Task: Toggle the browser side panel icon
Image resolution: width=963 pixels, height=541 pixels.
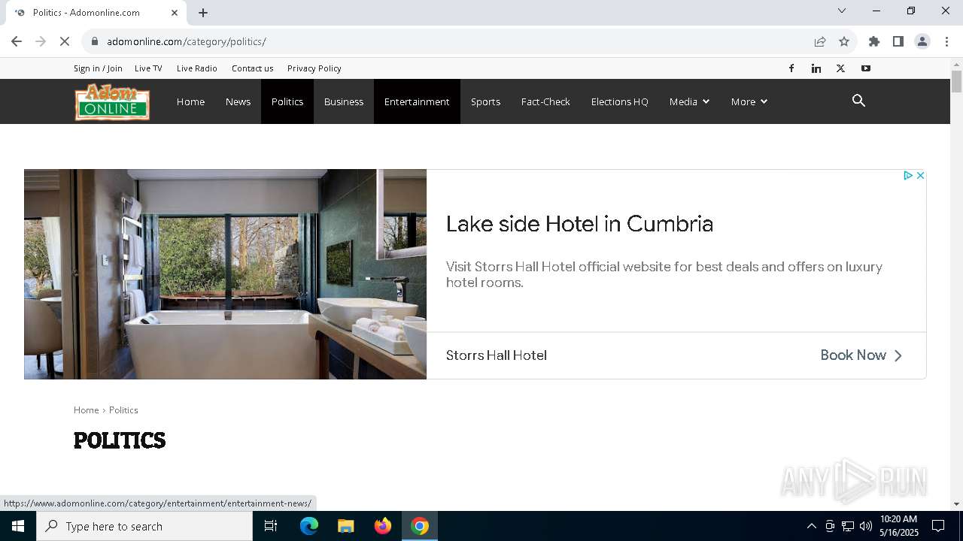Action: 898,41
